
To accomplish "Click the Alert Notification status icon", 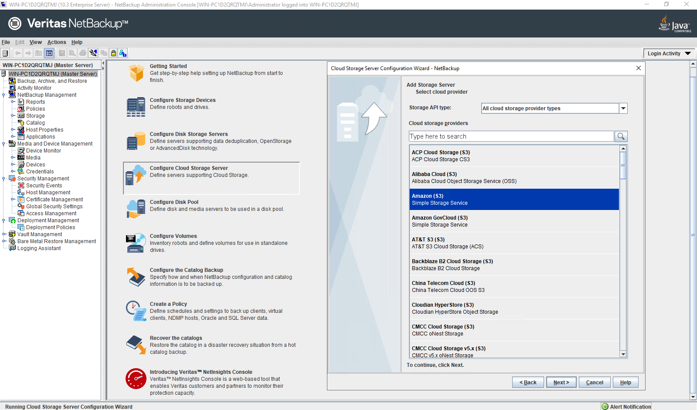I will 605,407.
